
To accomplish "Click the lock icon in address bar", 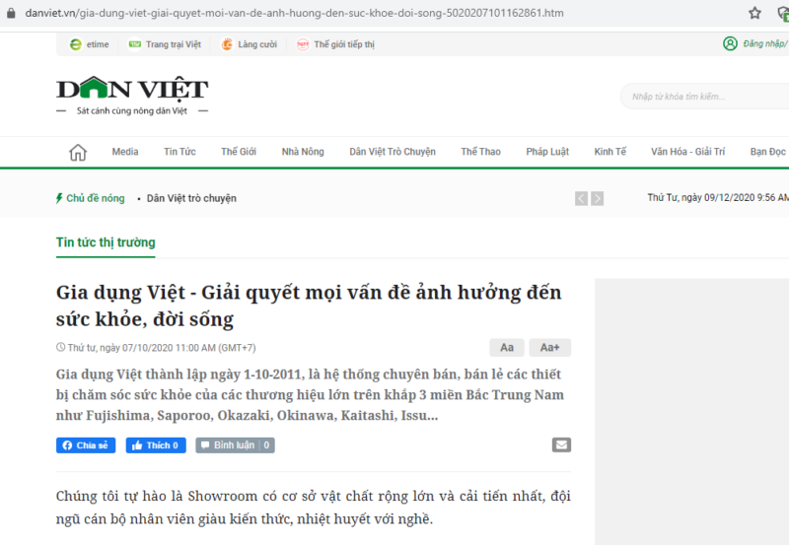I will click(x=11, y=13).
